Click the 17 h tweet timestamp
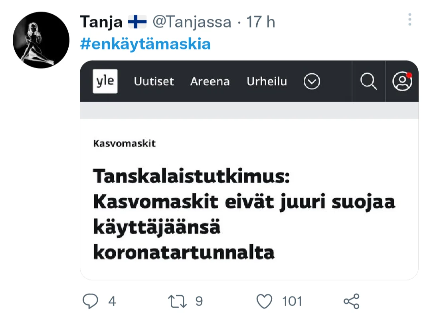The image size is (431, 318). 260,22
